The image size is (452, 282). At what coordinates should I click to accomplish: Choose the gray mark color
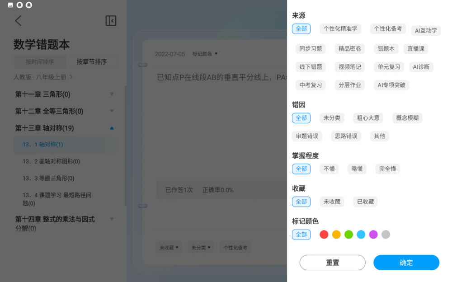click(x=386, y=235)
